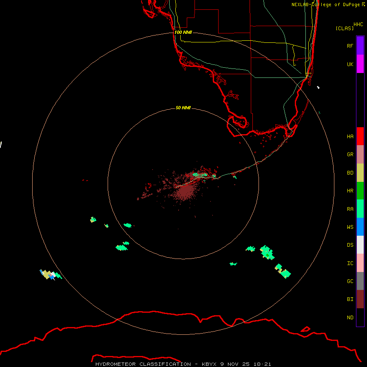Click the KBYX radar site identifier
Viewport: 367px width, 367px height.
(x=209, y=364)
